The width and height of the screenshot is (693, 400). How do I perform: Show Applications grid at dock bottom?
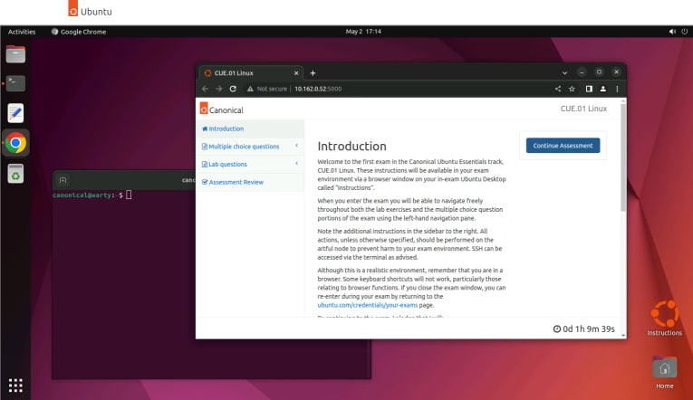tap(15, 386)
